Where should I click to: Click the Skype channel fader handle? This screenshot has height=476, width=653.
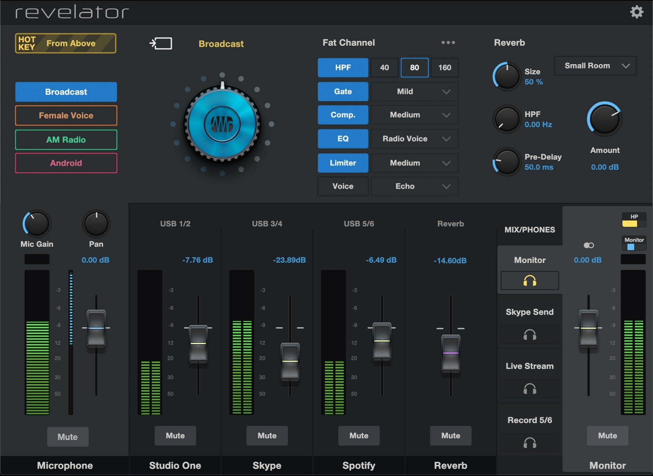pyautogui.click(x=290, y=361)
